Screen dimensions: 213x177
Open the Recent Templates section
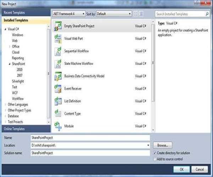click(26, 13)
